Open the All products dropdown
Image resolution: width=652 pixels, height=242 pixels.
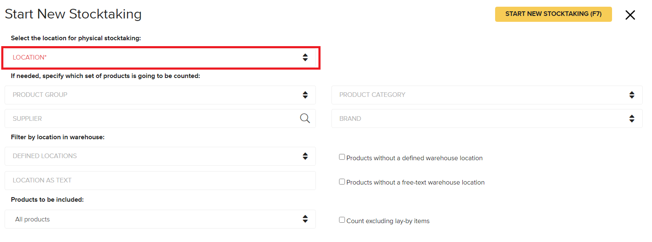160,219
